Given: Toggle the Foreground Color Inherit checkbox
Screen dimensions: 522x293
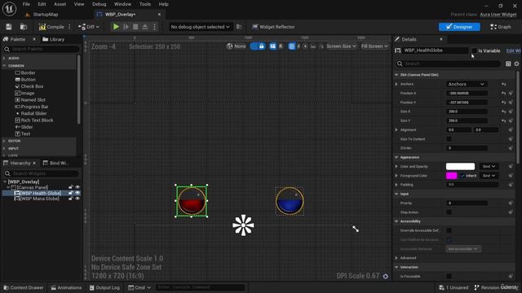Looking at the screenshot, I should coord(462,176).
